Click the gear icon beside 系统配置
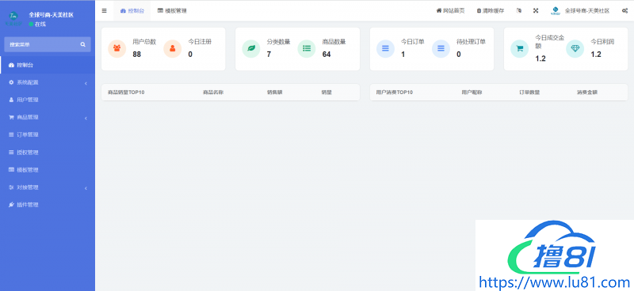 coord(11,82)
